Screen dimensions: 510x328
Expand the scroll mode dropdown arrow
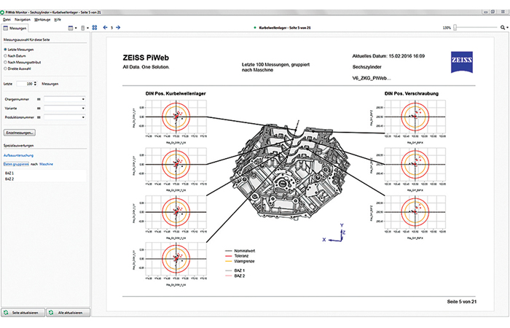click(88, 28)
